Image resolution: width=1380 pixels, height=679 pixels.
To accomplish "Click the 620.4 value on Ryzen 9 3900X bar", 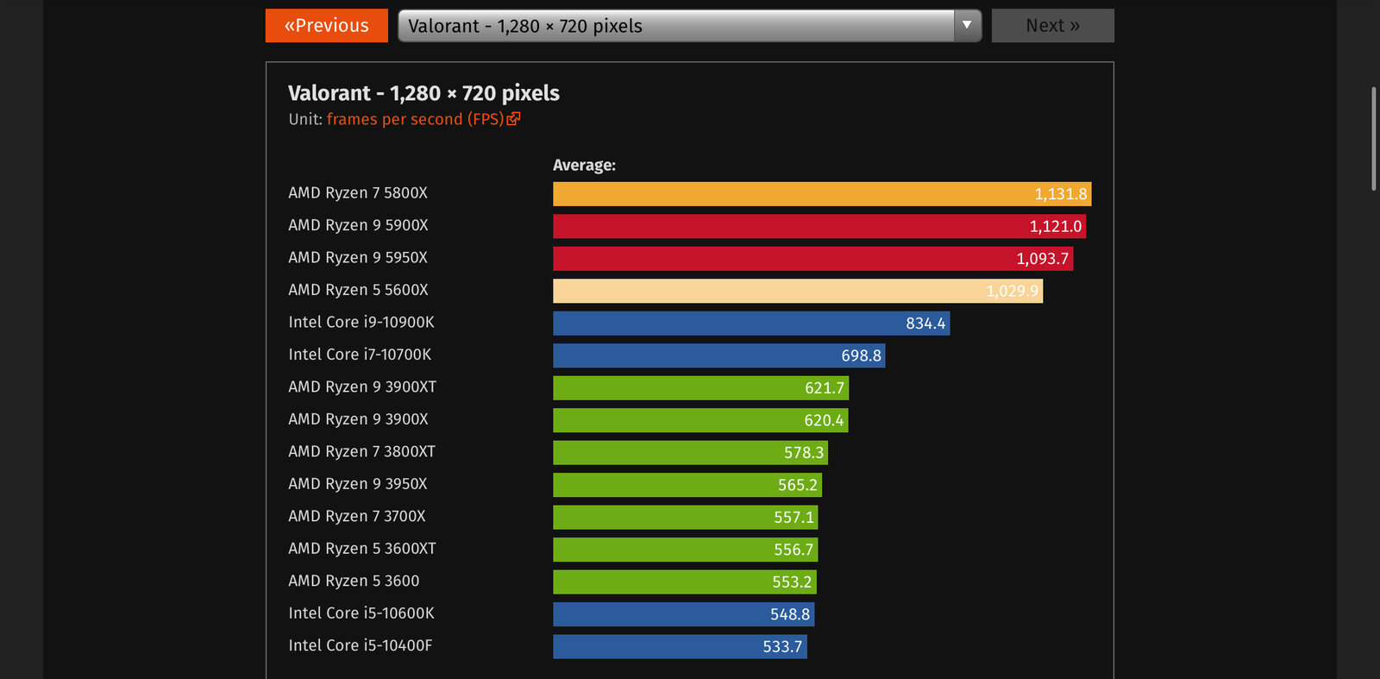I will 824,421.
